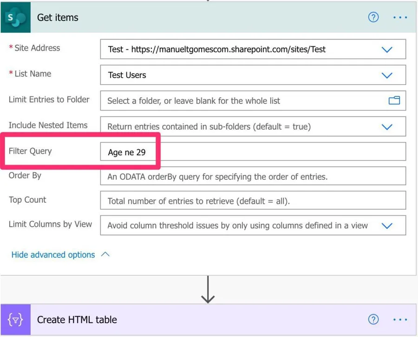Expand the Site Address dropdown

click(386, 49)
